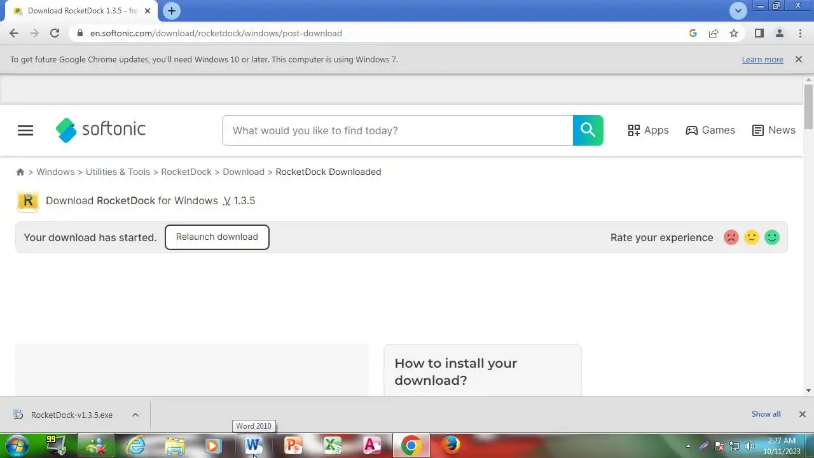
Task: Open Utilities & Tools breadcrumb link
Action: pyautogui.click(x=118, y=172)
